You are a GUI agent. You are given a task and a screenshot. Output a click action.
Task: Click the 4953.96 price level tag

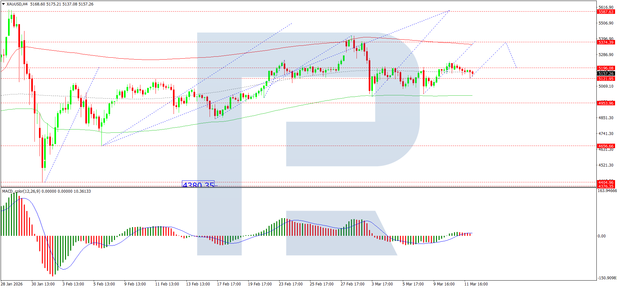606,103
